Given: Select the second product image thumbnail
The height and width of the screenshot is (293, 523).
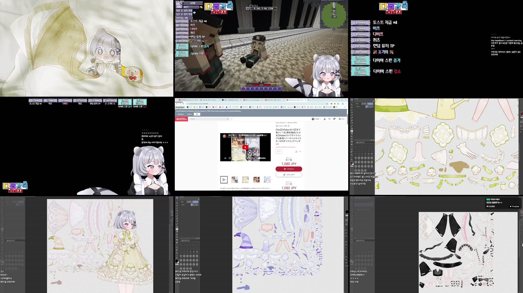Looking at the screenshot, I should (235, 180).
